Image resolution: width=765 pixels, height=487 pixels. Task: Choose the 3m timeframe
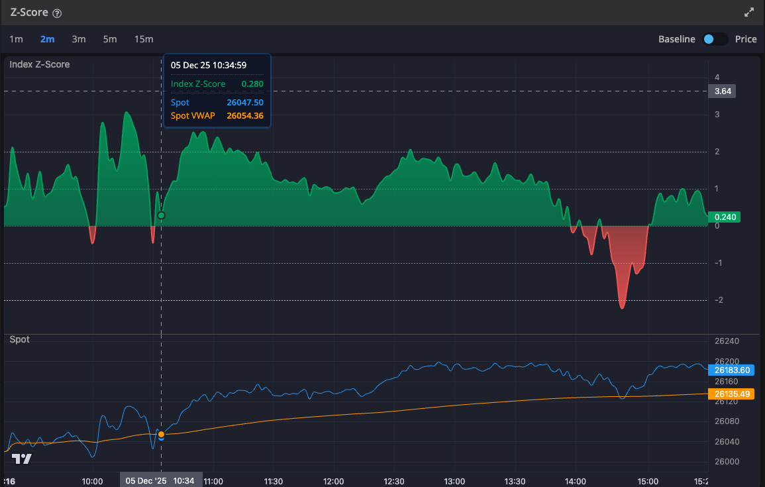coord(79,39)
